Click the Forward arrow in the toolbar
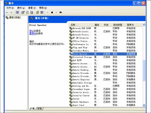Viewport: 151px width, 113px height. point(11,12)
